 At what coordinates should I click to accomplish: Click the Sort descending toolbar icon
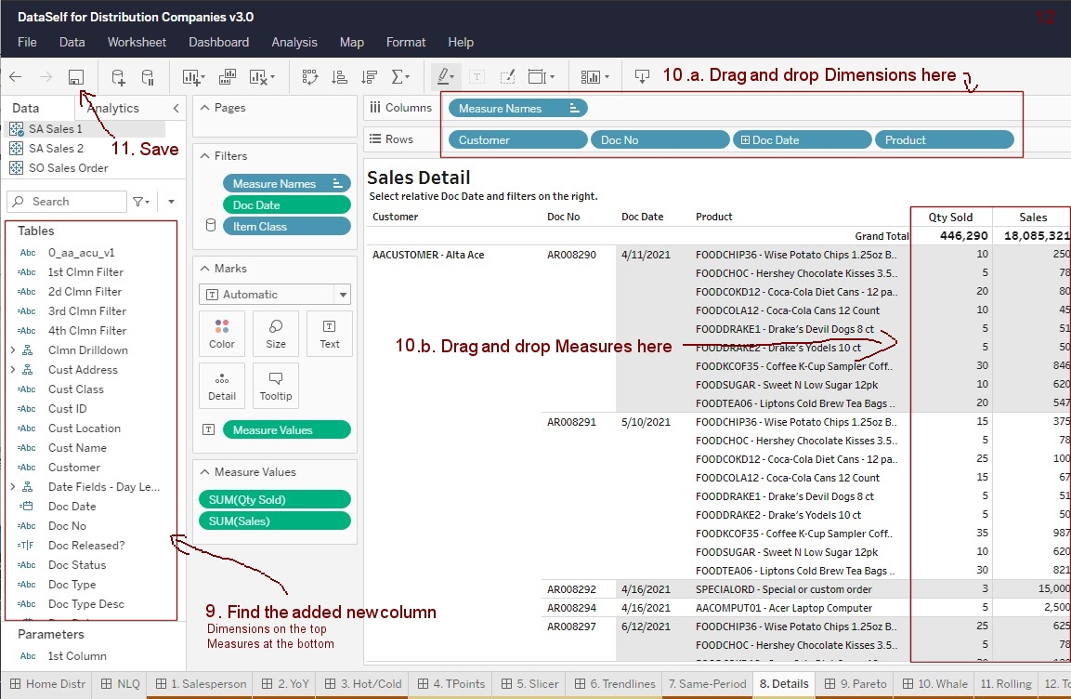tap(369, 77)
